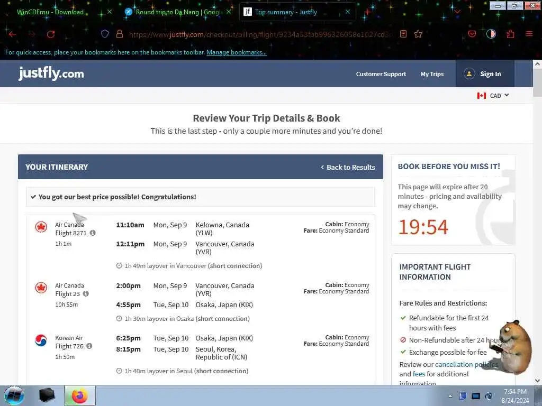Go back using the browser back arrow
The image size is (542, 406).
[13, 34]
